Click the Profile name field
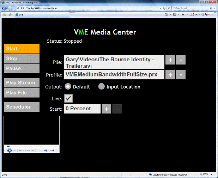The height and width of the screenshot is (178, 218). pyautogui.click(x=114, y=75)
